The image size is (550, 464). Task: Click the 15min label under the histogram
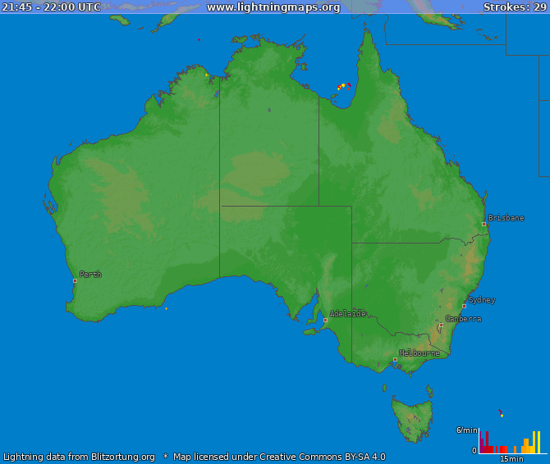tap(511, 459)
